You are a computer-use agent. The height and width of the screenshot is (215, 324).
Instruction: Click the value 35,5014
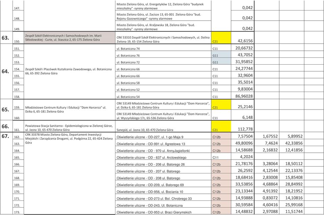pyautogui.click(x=245, y=82)
